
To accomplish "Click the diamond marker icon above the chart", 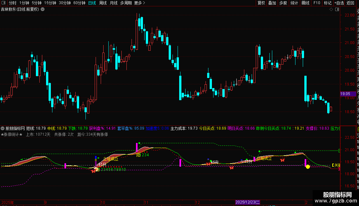I will [x=331, y=10].
